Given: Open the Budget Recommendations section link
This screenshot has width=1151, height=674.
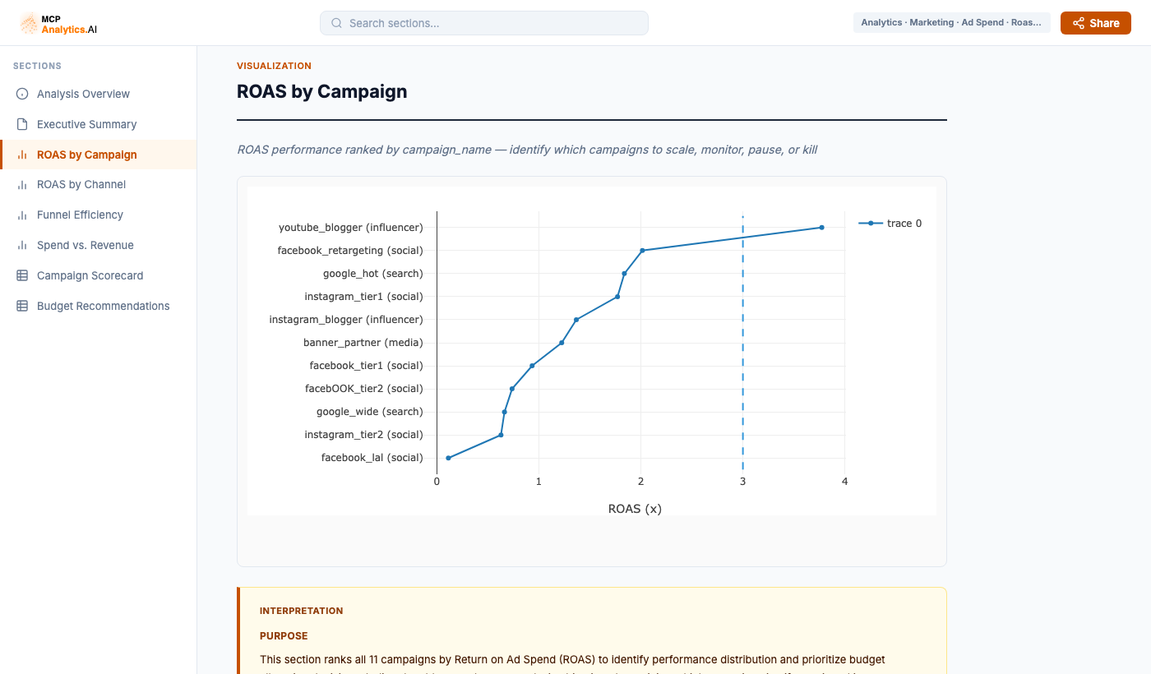Looking at the screenshot, I should click(x=103, y=306).
